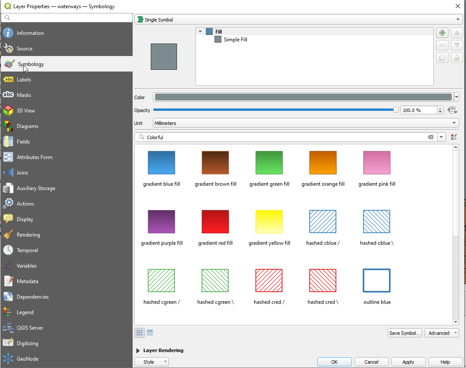Pick the gradient blue fill swatch
The height and width of the screenshot is (368, 466).
[x=161, y=162]
